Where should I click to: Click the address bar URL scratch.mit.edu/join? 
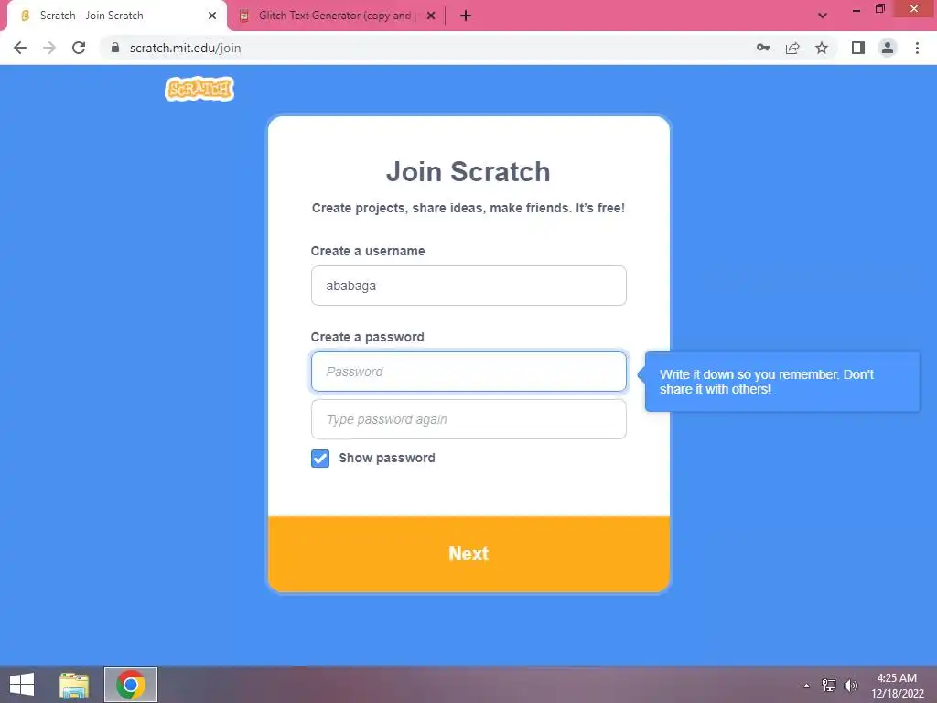click(x=185, y=48)
